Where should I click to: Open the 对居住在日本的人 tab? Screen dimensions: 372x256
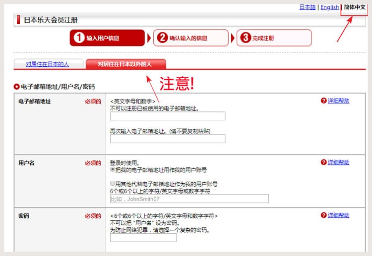[47, 64]
